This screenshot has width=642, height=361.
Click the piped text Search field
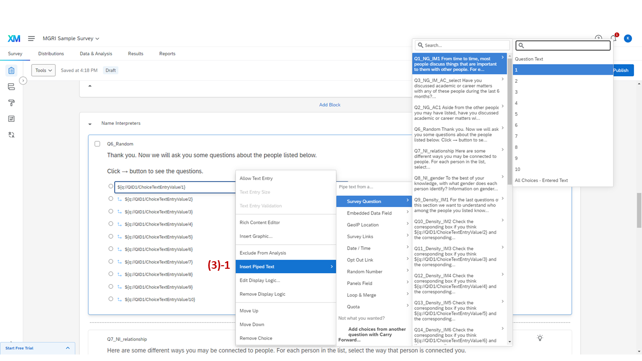pos(461,45)
